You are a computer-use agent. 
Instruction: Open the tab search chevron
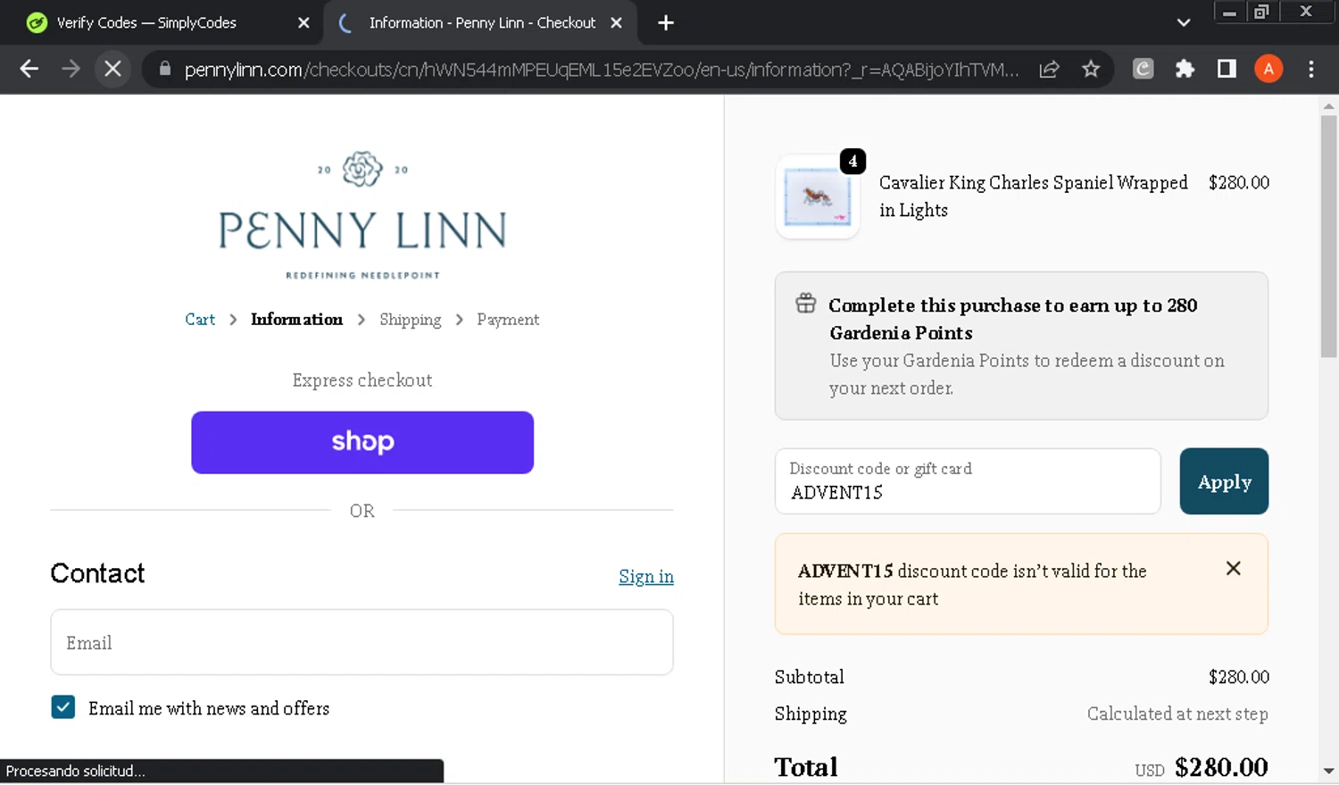pyautogui.click(x=1184, y=23)
